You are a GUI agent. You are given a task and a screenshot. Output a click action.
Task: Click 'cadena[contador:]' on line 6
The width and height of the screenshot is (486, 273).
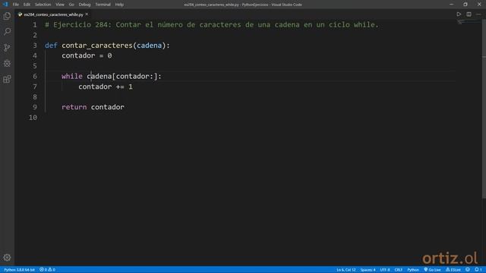click(x=122, y=76)
